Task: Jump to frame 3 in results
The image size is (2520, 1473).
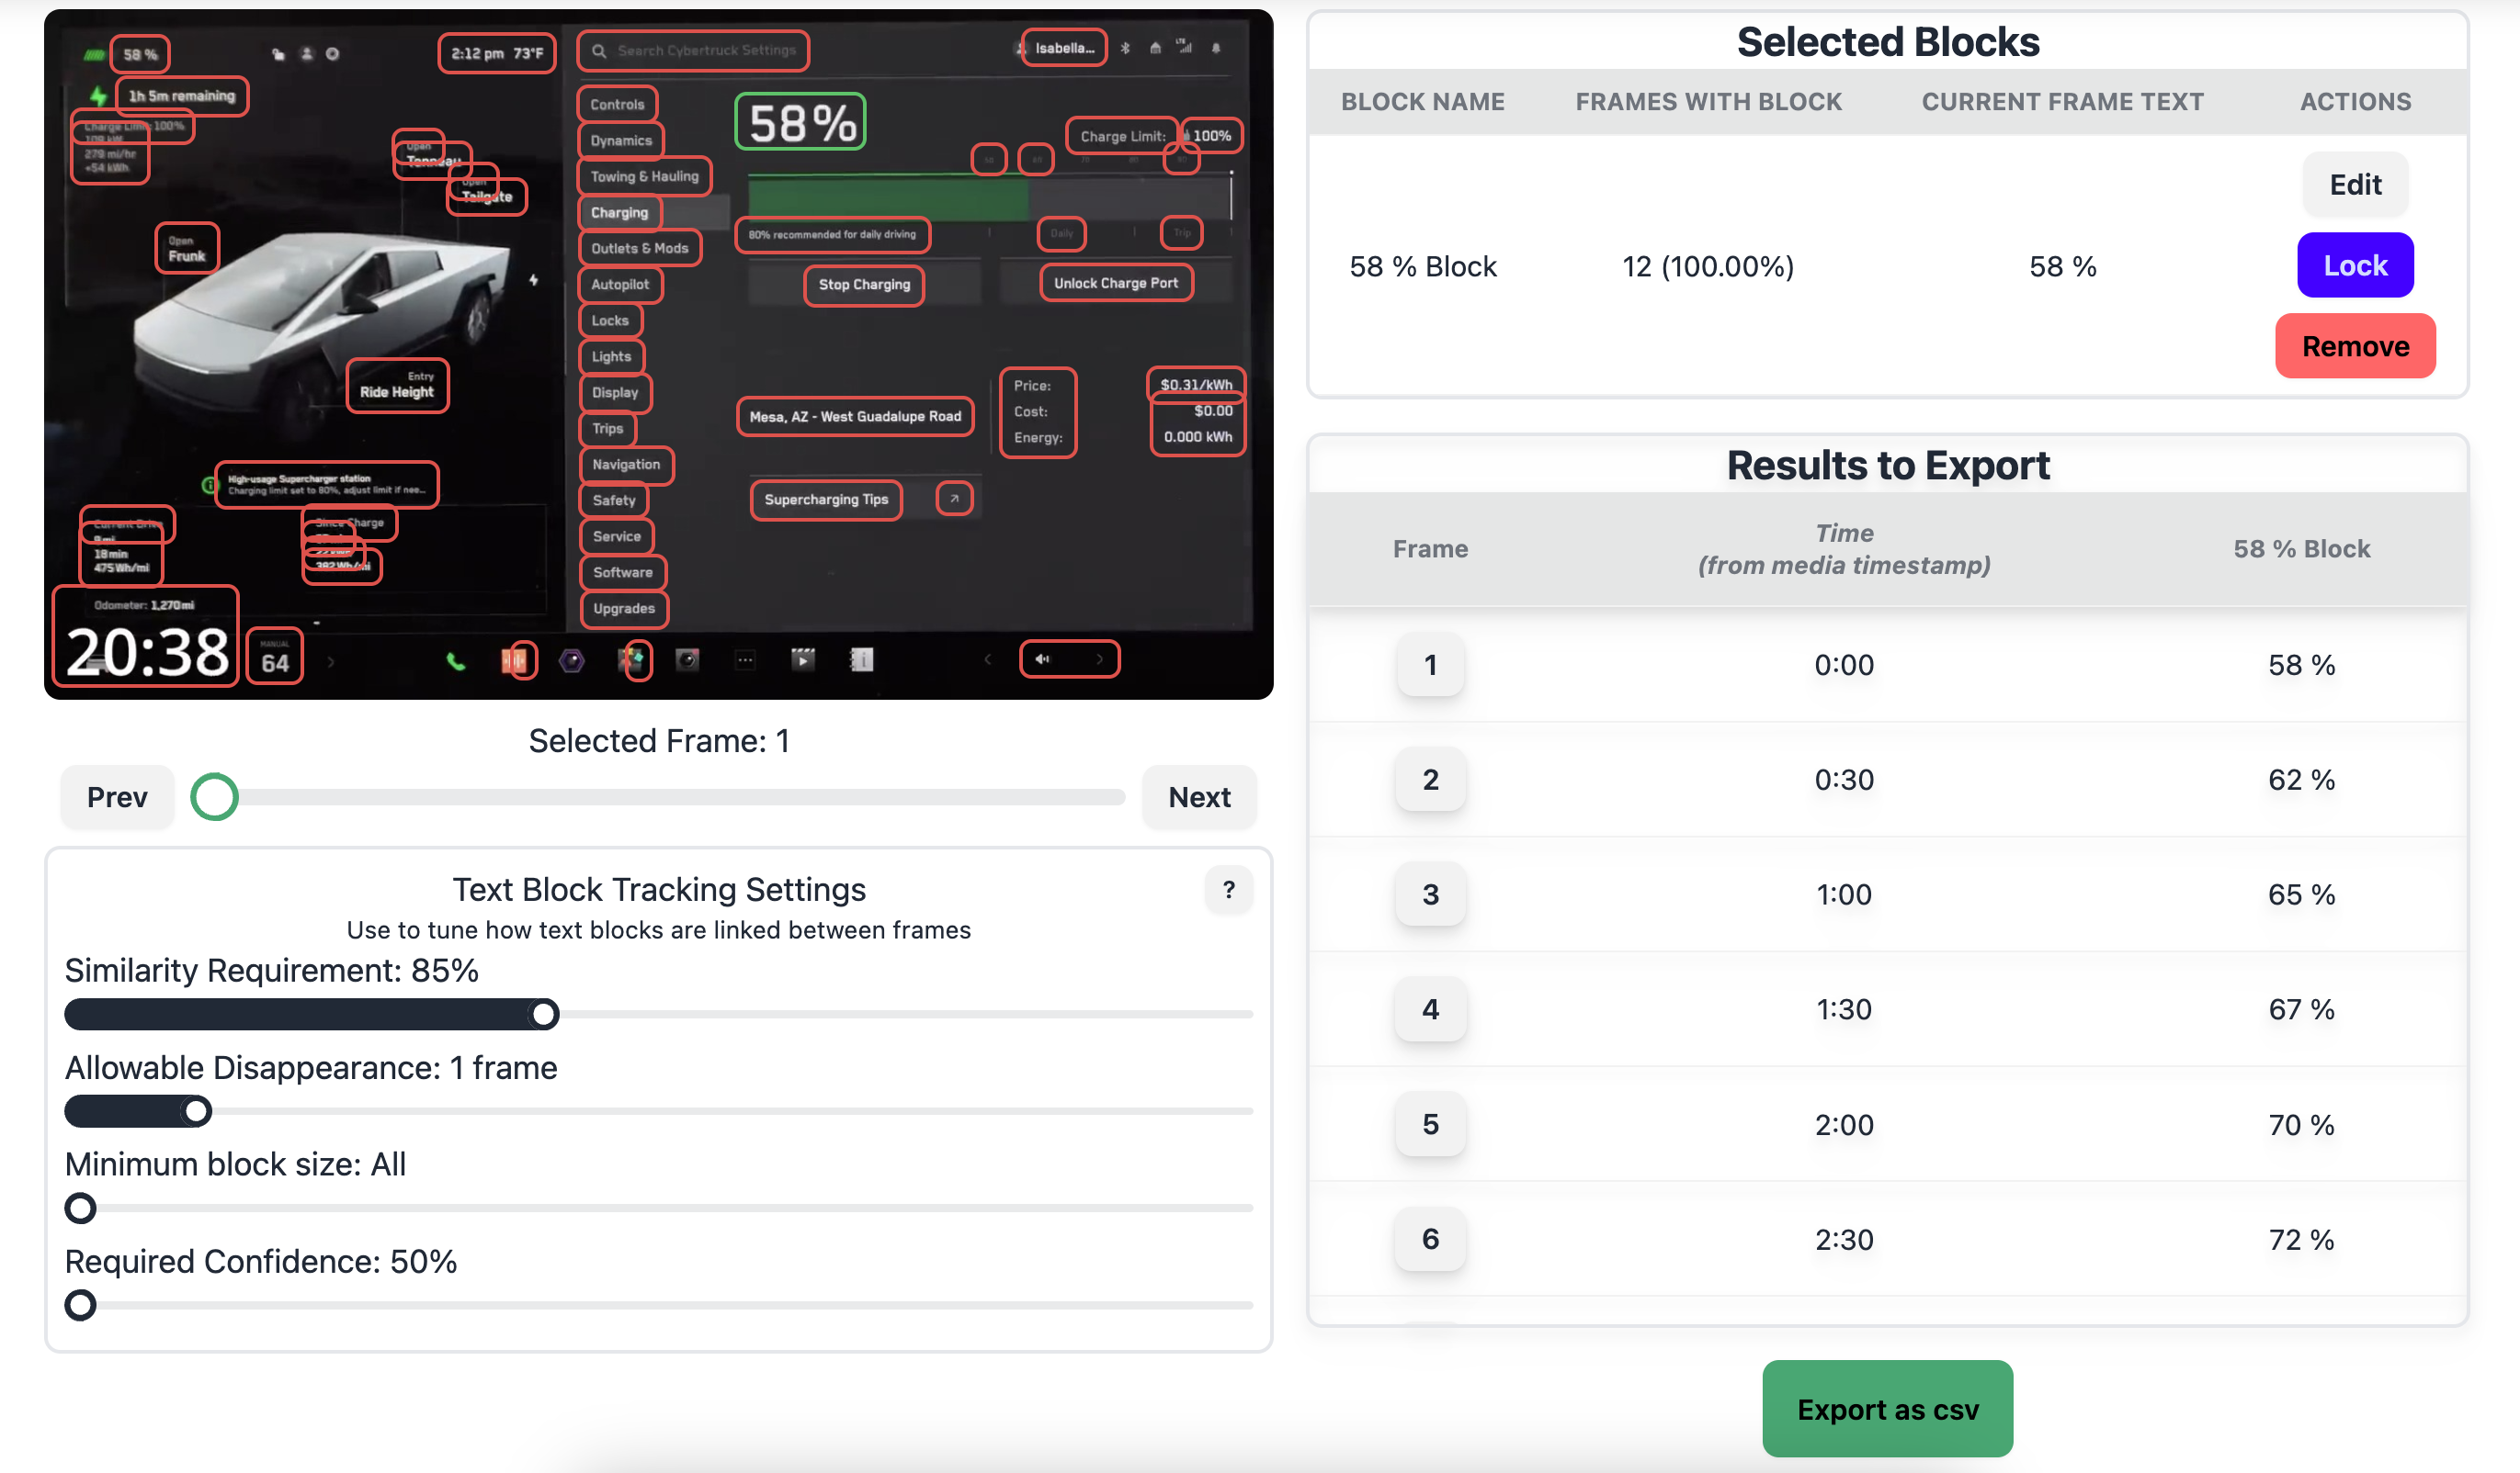Action: click(1430, 894)
